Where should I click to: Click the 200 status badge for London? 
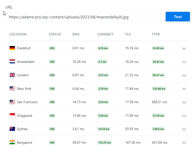pos(52,75)
